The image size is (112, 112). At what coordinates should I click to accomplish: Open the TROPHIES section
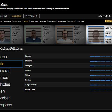[80, 21]
